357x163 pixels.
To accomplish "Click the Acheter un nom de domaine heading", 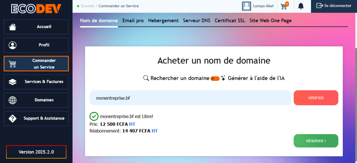I will click(214, 61).
